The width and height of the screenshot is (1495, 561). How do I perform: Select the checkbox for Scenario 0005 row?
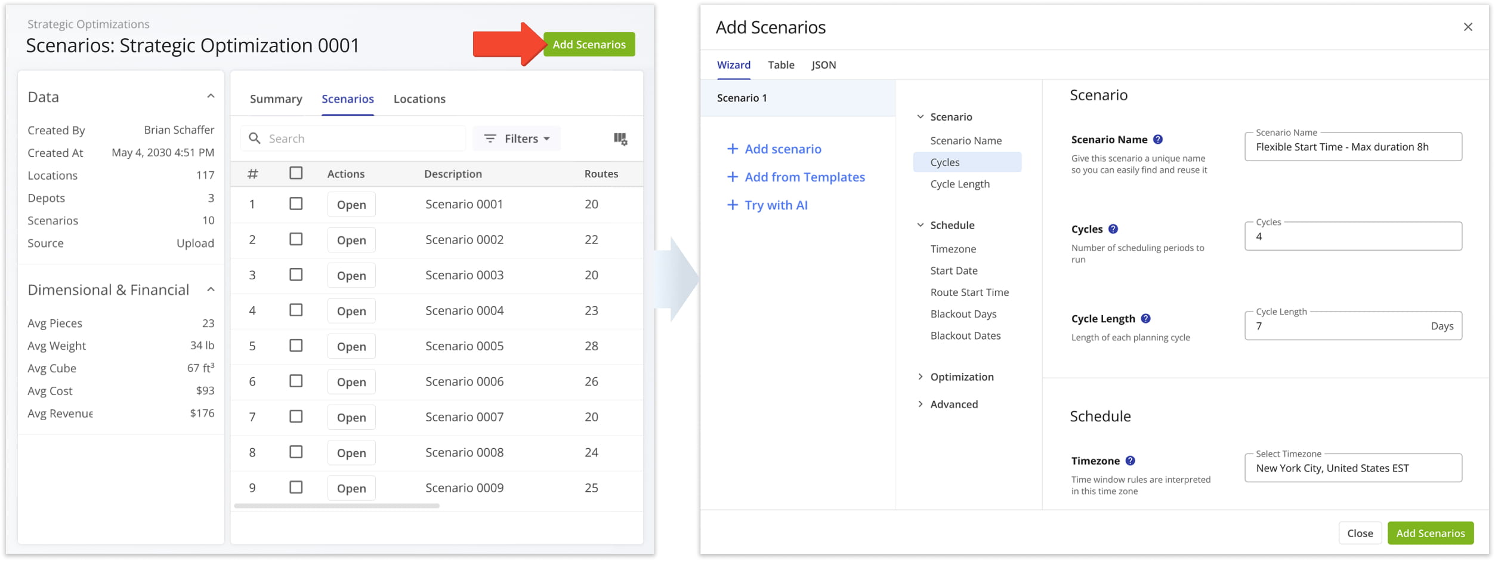tap(296, 346)
